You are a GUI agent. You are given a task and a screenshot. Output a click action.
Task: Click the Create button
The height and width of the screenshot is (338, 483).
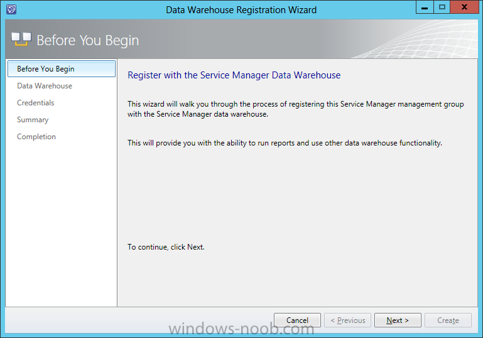[448, 320]
